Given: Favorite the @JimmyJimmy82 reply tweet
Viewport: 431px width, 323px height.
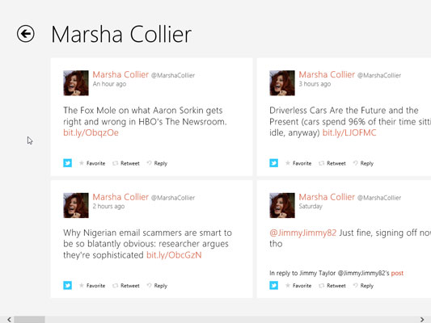Looking at the screenshot, I should 298,286.
